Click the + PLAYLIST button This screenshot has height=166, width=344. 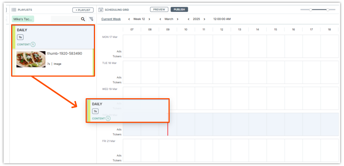pyautogui.click(x=83, y=10)
